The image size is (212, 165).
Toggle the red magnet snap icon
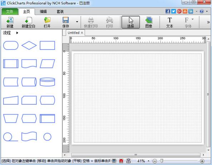[x=121, y=161]
